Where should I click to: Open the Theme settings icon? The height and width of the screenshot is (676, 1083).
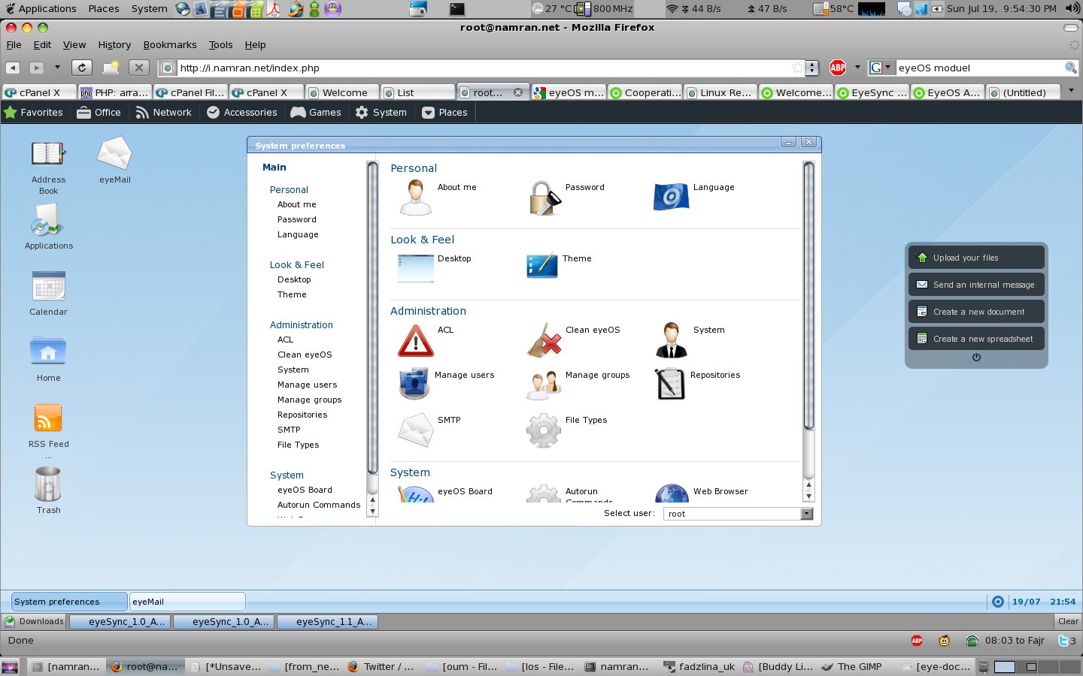pos(542,266)
